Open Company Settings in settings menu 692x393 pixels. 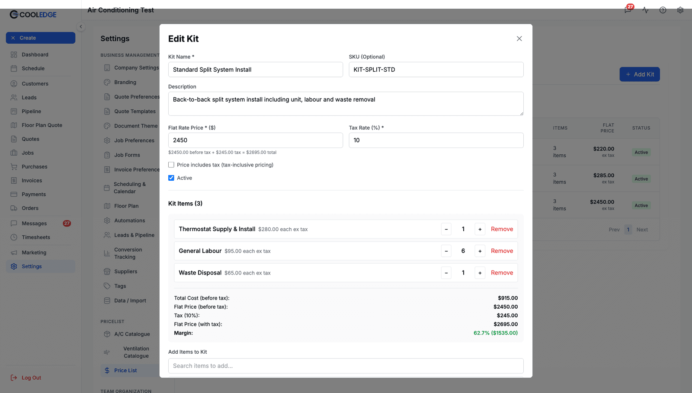[131, 68]
